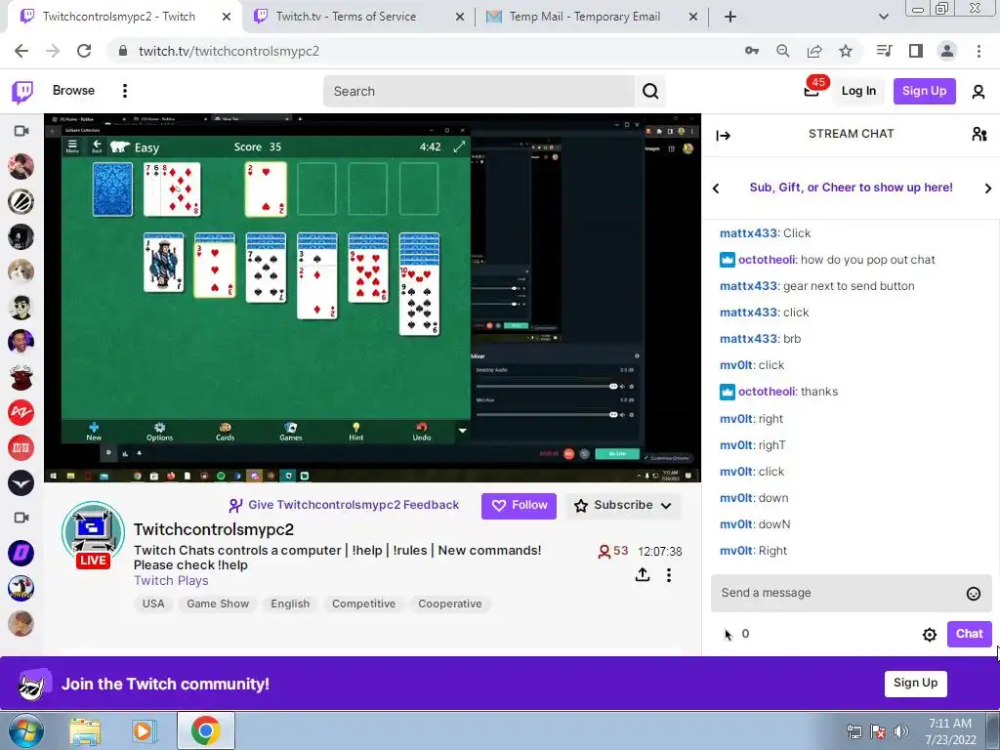Open Chrome three-dot menu
This screenshot has height=750, width=1000.
[979, 51]
